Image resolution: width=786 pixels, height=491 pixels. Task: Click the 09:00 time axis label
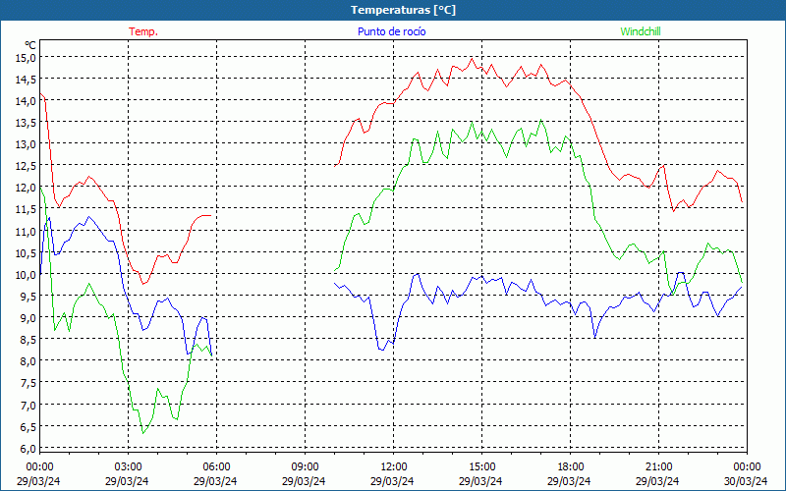[x=305, y=467]
